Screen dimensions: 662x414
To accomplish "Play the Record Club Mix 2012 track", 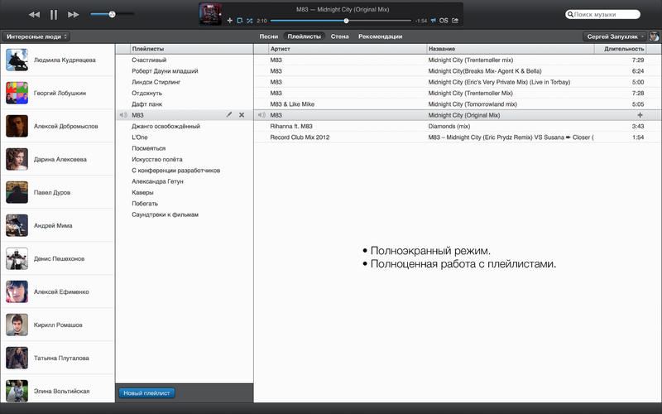I will (458, 137).
